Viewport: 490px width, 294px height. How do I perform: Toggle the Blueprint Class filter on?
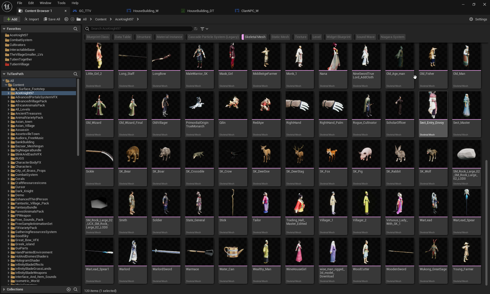[x=97, y=37]
